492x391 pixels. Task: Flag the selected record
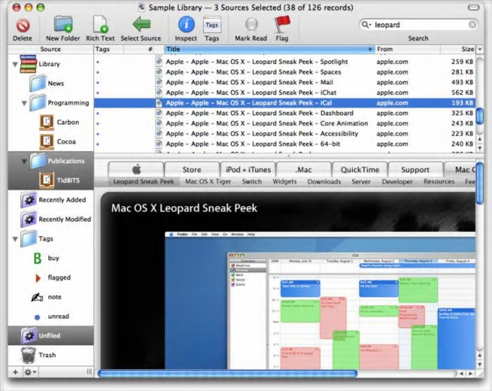pos(282,24)
